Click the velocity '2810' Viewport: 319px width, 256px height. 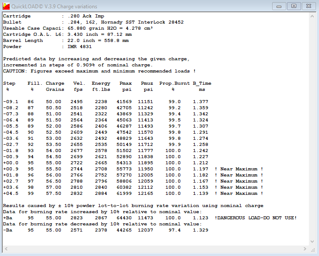77,187
